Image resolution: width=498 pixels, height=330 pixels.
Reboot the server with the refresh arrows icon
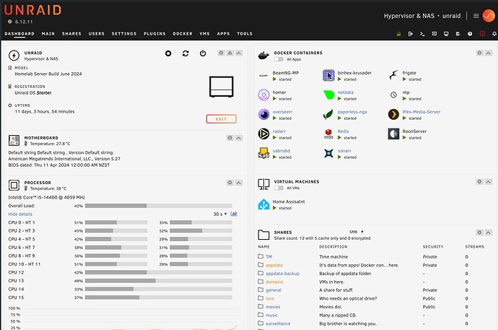[x=185, y=53]
